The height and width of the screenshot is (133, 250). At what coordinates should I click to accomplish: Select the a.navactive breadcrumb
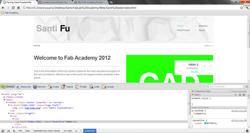tap(90, 131)
